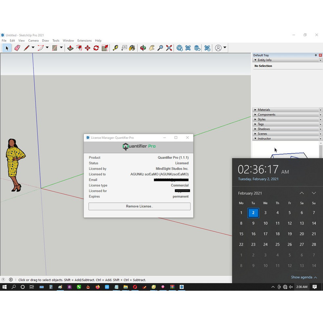Click the Zoom Extents tool
The height and width of the screenshot is (323, 323).
point(169,48)
